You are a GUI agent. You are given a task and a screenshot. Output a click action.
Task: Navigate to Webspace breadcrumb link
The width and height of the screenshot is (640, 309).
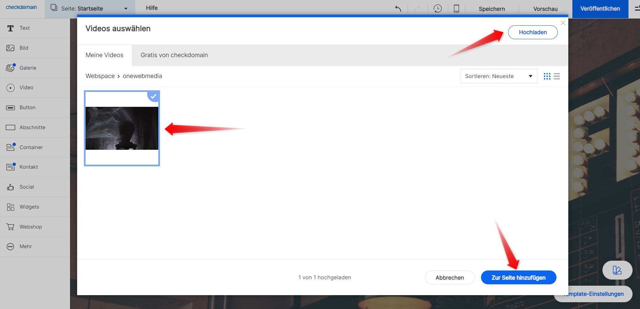100,76
